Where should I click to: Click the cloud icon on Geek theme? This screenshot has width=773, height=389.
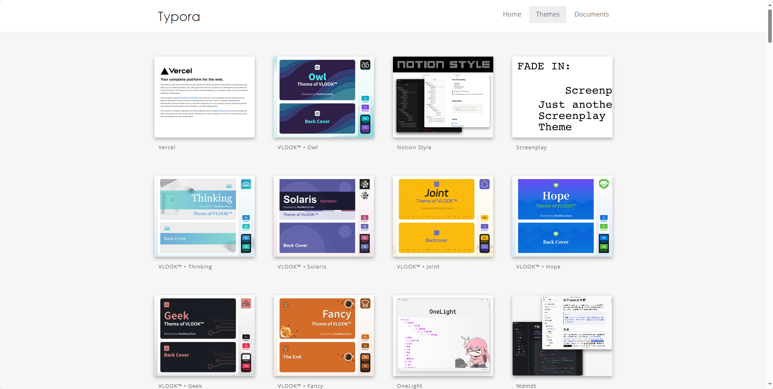pos(246,304)
